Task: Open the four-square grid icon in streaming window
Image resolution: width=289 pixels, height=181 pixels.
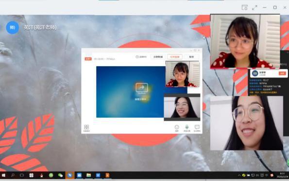Action: pyautogui.click(x=86, y=128)
